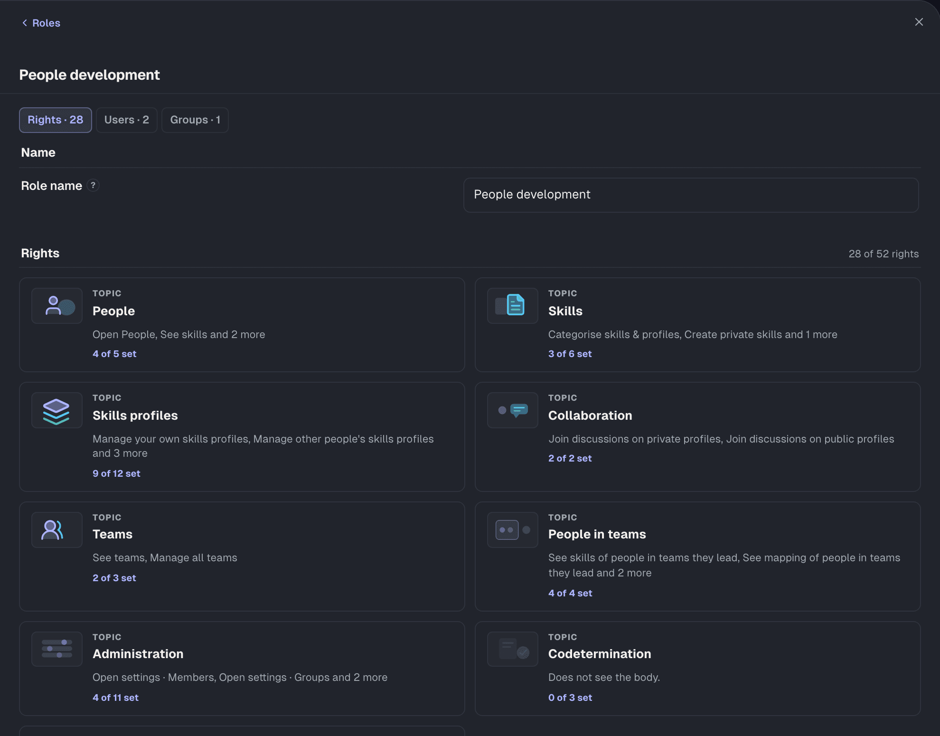Click '0 of 3 set' under Codetermination
Image resolution: width=940 pixels, height=736 pixels.
570,698
